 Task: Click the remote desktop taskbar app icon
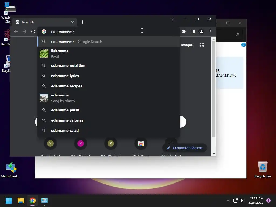pos(44,201)
